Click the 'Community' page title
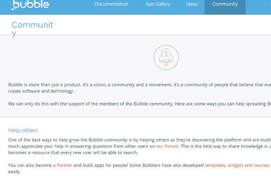This screenshot has height=187, width=271. (32, 29)
